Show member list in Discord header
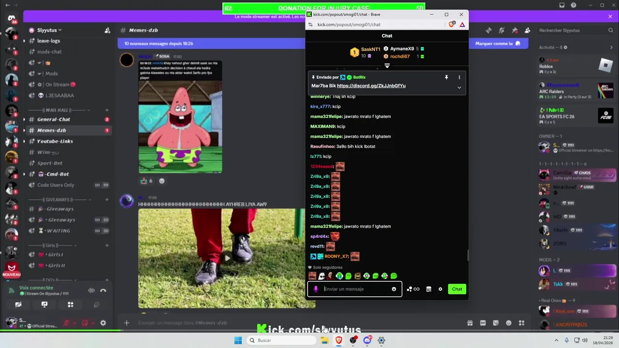Screen dimensions: 619x348 (527, 30)
